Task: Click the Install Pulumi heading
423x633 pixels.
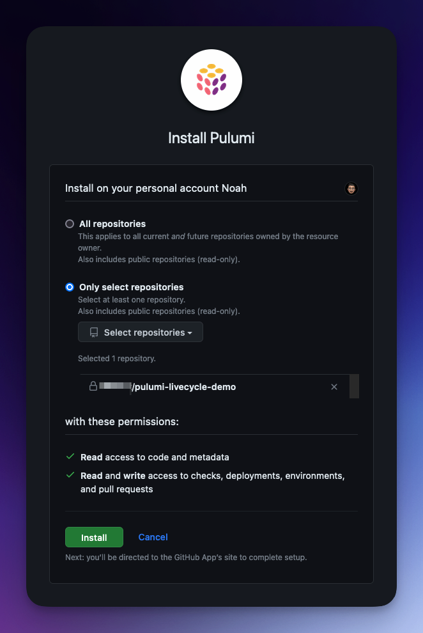Action: pyautogui.click(x=211, y=137)
